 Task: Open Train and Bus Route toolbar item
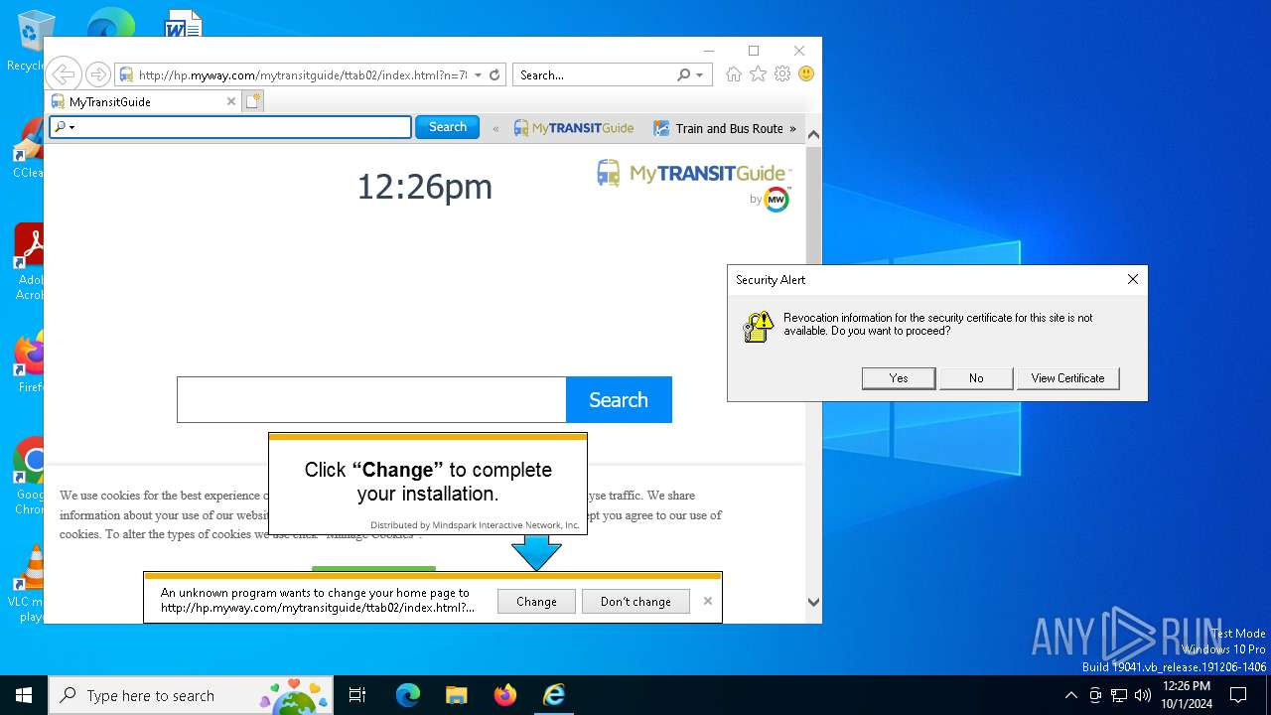pos(719,128)
